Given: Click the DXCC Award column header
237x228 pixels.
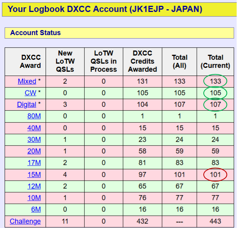Looking at the screenshot, I should pos(31,61).
